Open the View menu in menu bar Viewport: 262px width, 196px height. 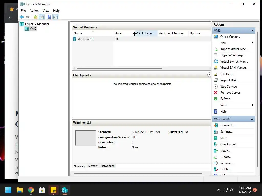coord(46,11)
